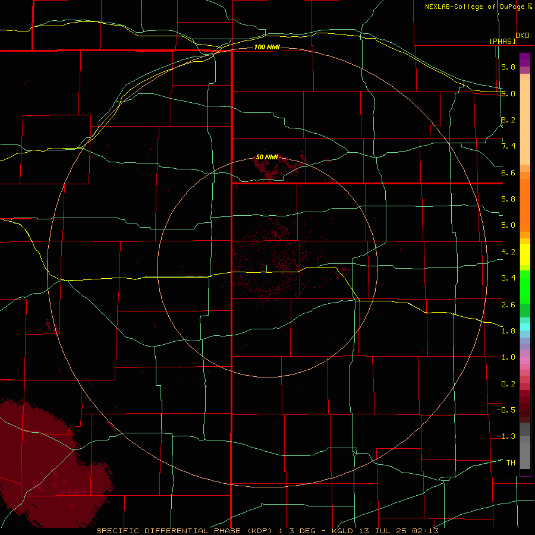Image resolution: width=535 pixels, height=535 pixels.
Task: Select the 9.8 value on the scale
Action: tap(508, 67)
